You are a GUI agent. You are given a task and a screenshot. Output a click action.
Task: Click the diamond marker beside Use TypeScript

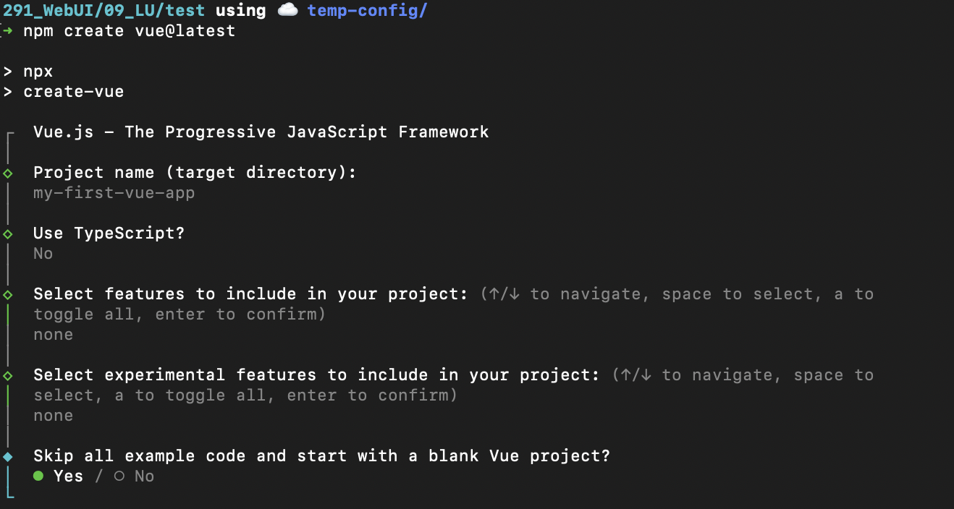(x=8, y=234)
